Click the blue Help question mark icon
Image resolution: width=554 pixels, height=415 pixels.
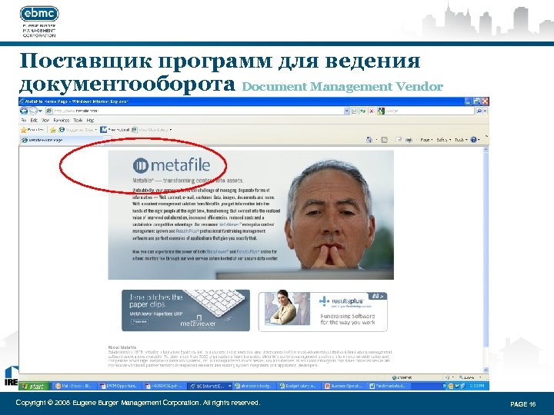coord(474,140)
